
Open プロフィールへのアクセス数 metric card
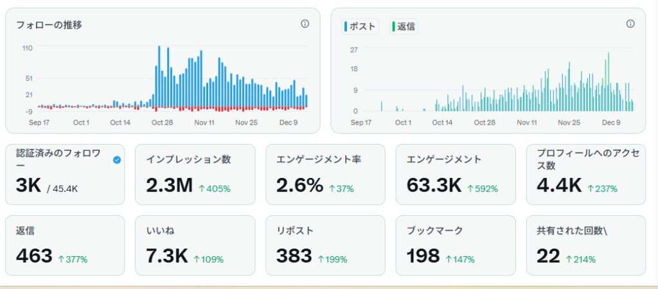point(585,174)
